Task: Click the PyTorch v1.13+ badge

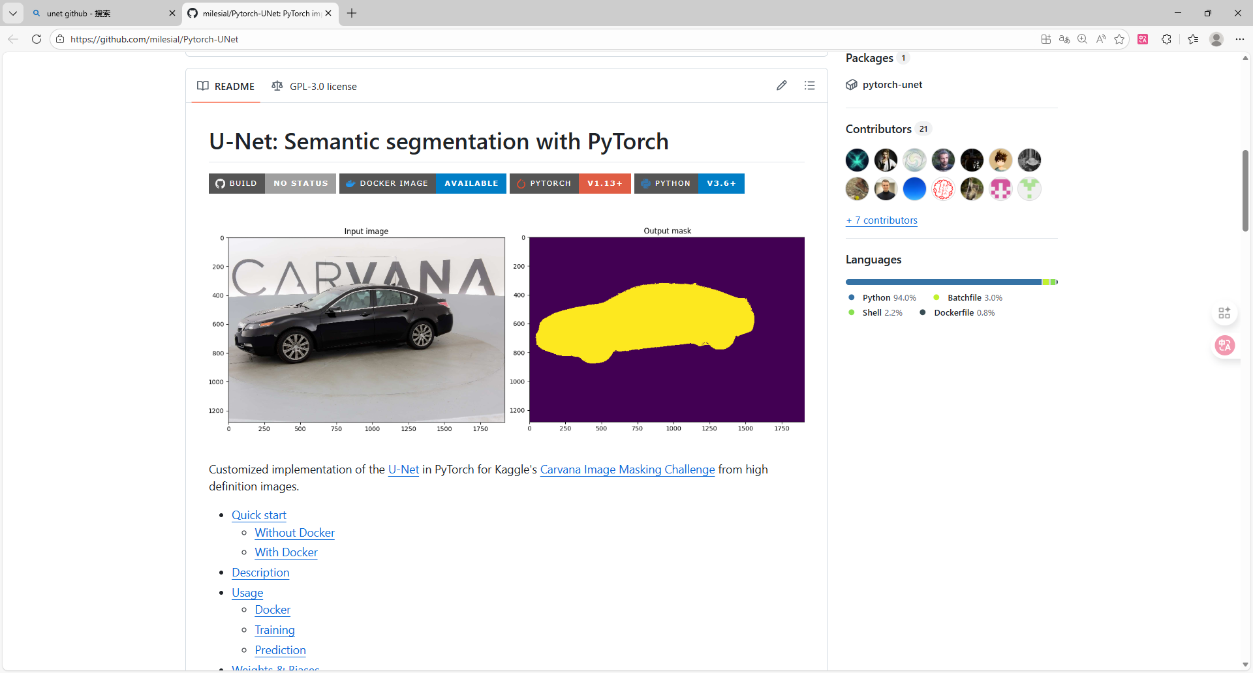Action: [570, 183]
